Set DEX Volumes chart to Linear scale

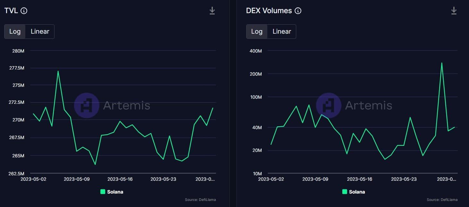[x=282, y=31]
